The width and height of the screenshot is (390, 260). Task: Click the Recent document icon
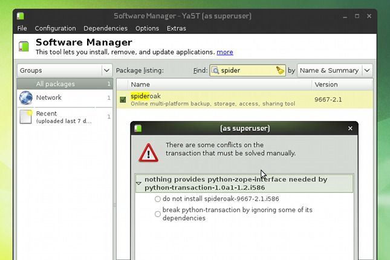(x=26, y=117)
